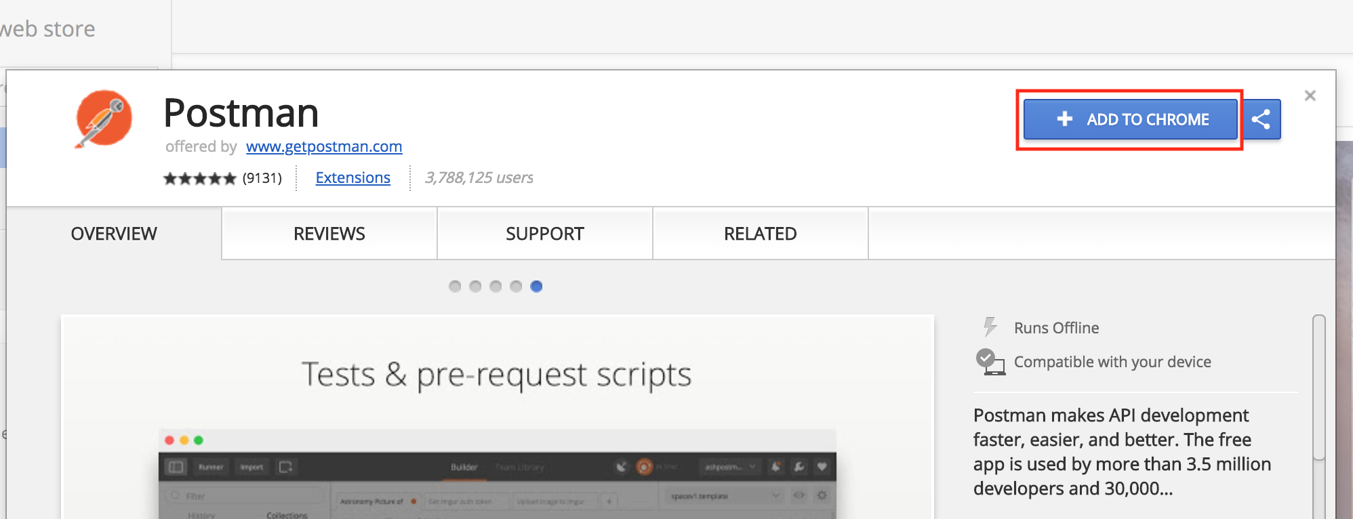The image size is (1353, 519).
Task: Switch to the Overview tab
Action: point(114,234)
